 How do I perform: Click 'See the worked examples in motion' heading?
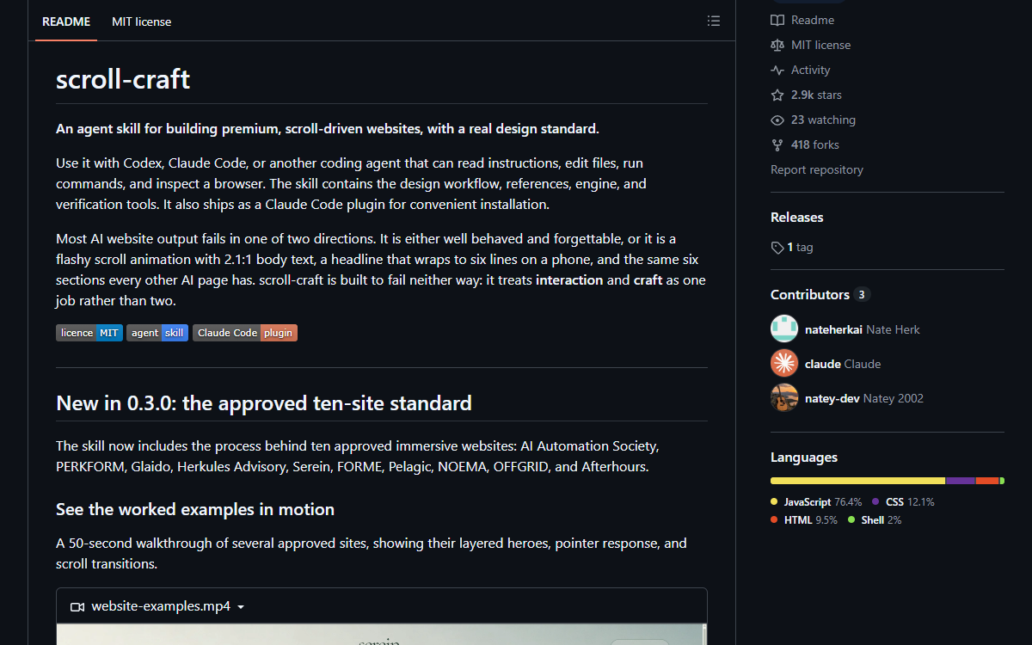[195, 509]
